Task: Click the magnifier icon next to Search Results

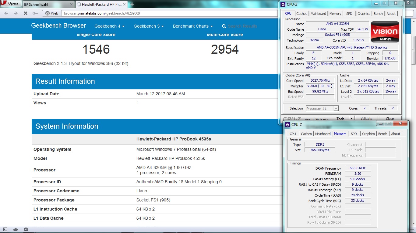Action: tap(224, 26)
